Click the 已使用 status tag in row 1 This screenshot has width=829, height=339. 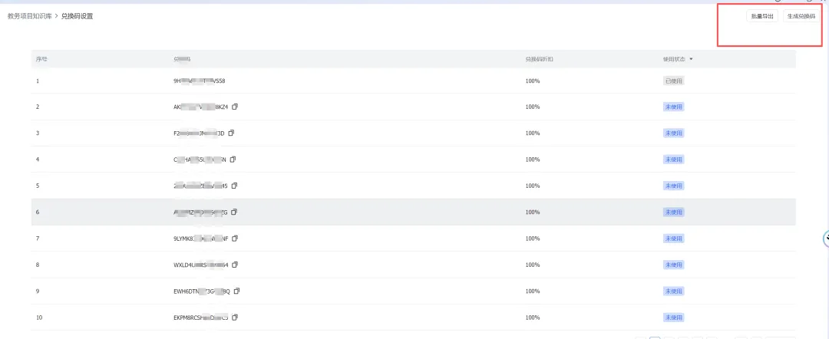click(x=672, y=81)
